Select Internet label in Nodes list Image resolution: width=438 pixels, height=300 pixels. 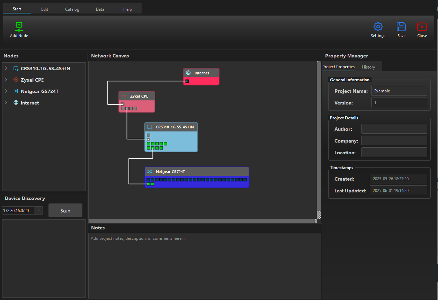(30, 103)
